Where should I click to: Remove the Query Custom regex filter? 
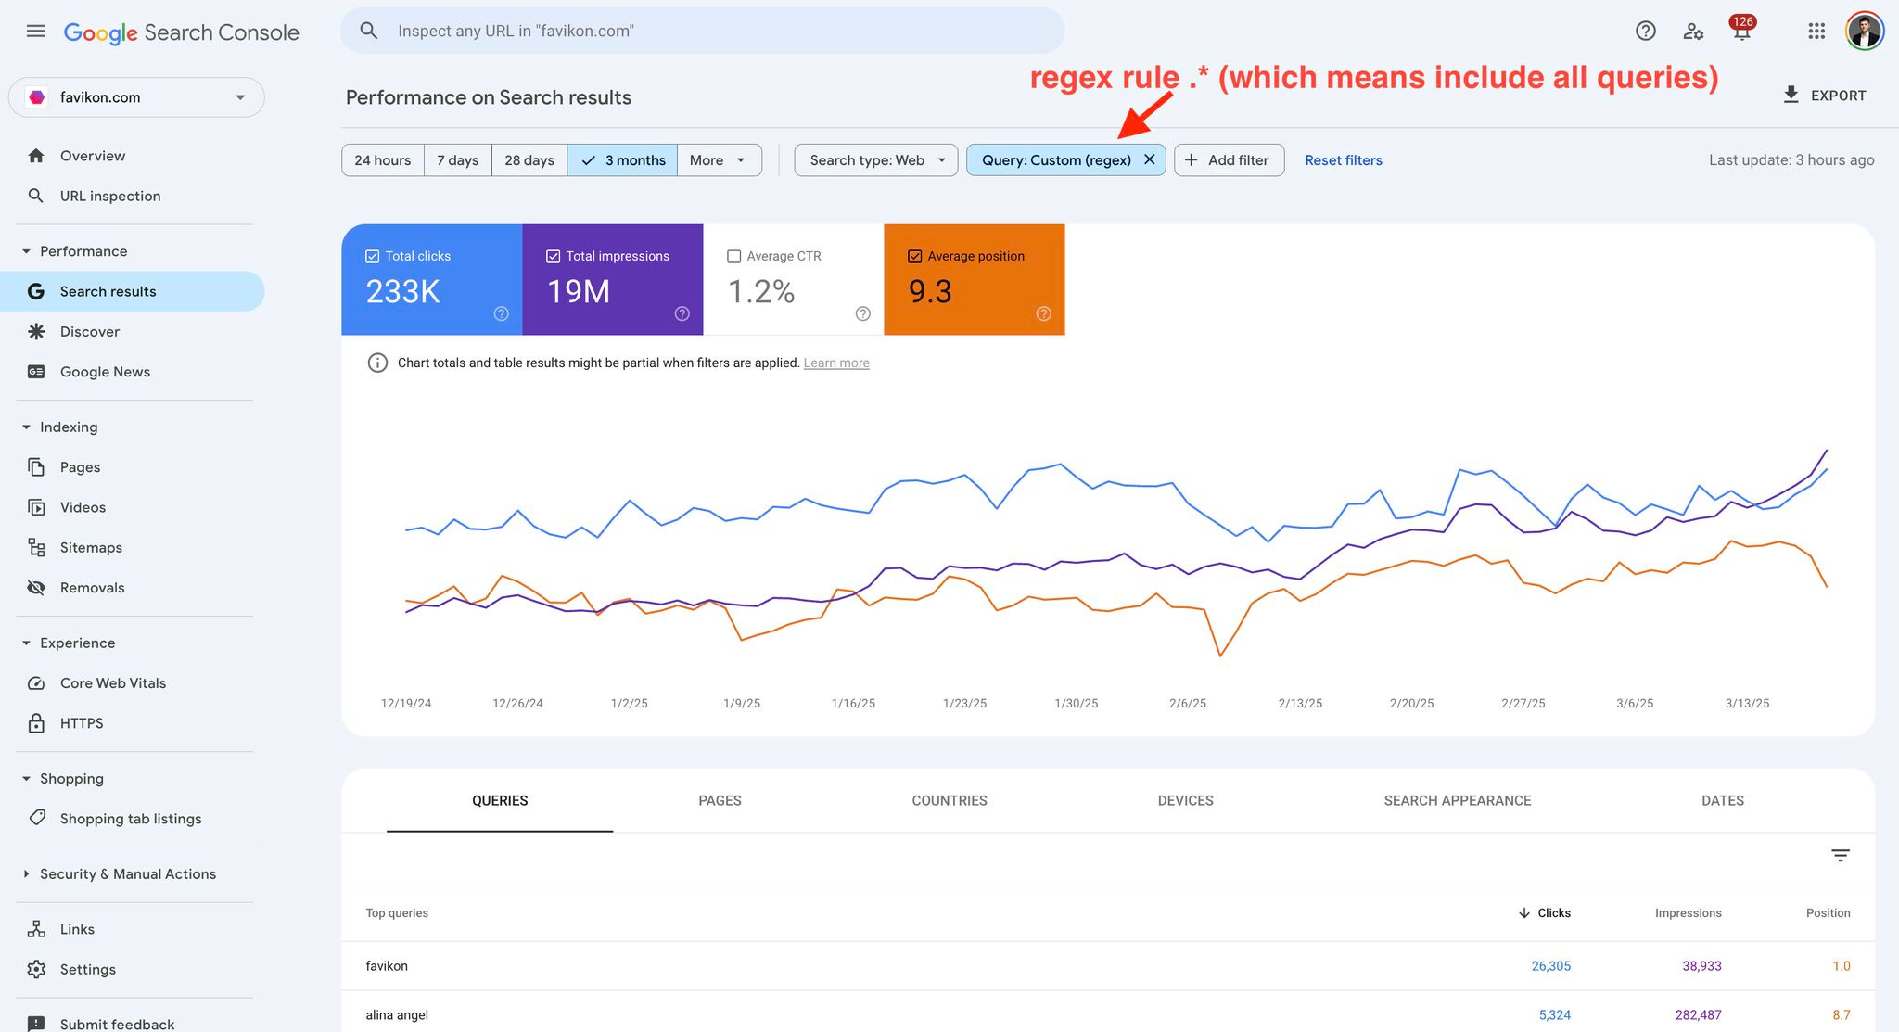(1149, 159)
